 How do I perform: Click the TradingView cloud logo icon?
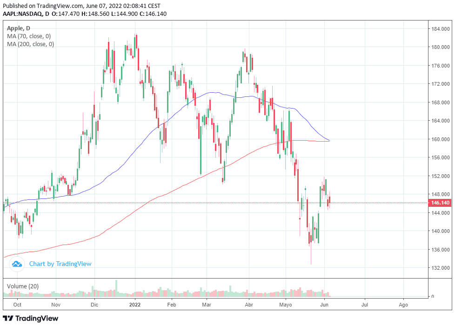[17, 264]
